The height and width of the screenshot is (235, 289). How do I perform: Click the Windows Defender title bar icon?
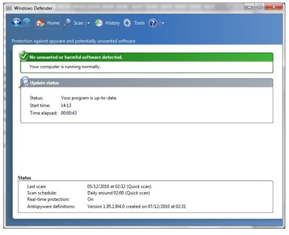click(x=9, y=8)
